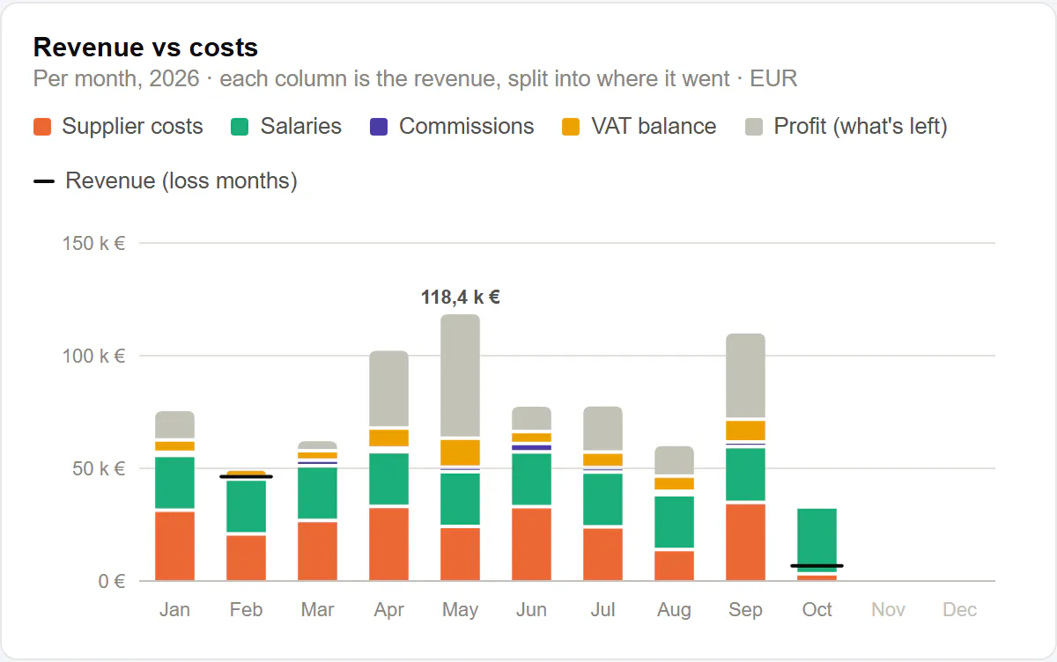Click the black revenue line in February

coord(246,476)
